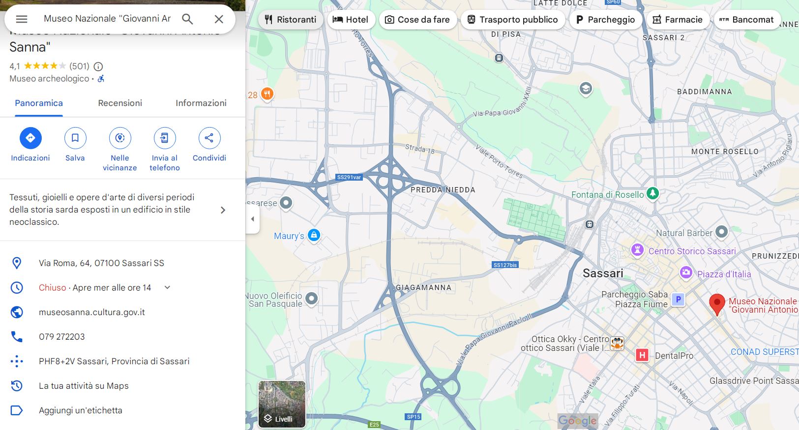This screenshot has height=430, width=799.
Task: Click train station icon near Sassari
Action: [590, 224]
